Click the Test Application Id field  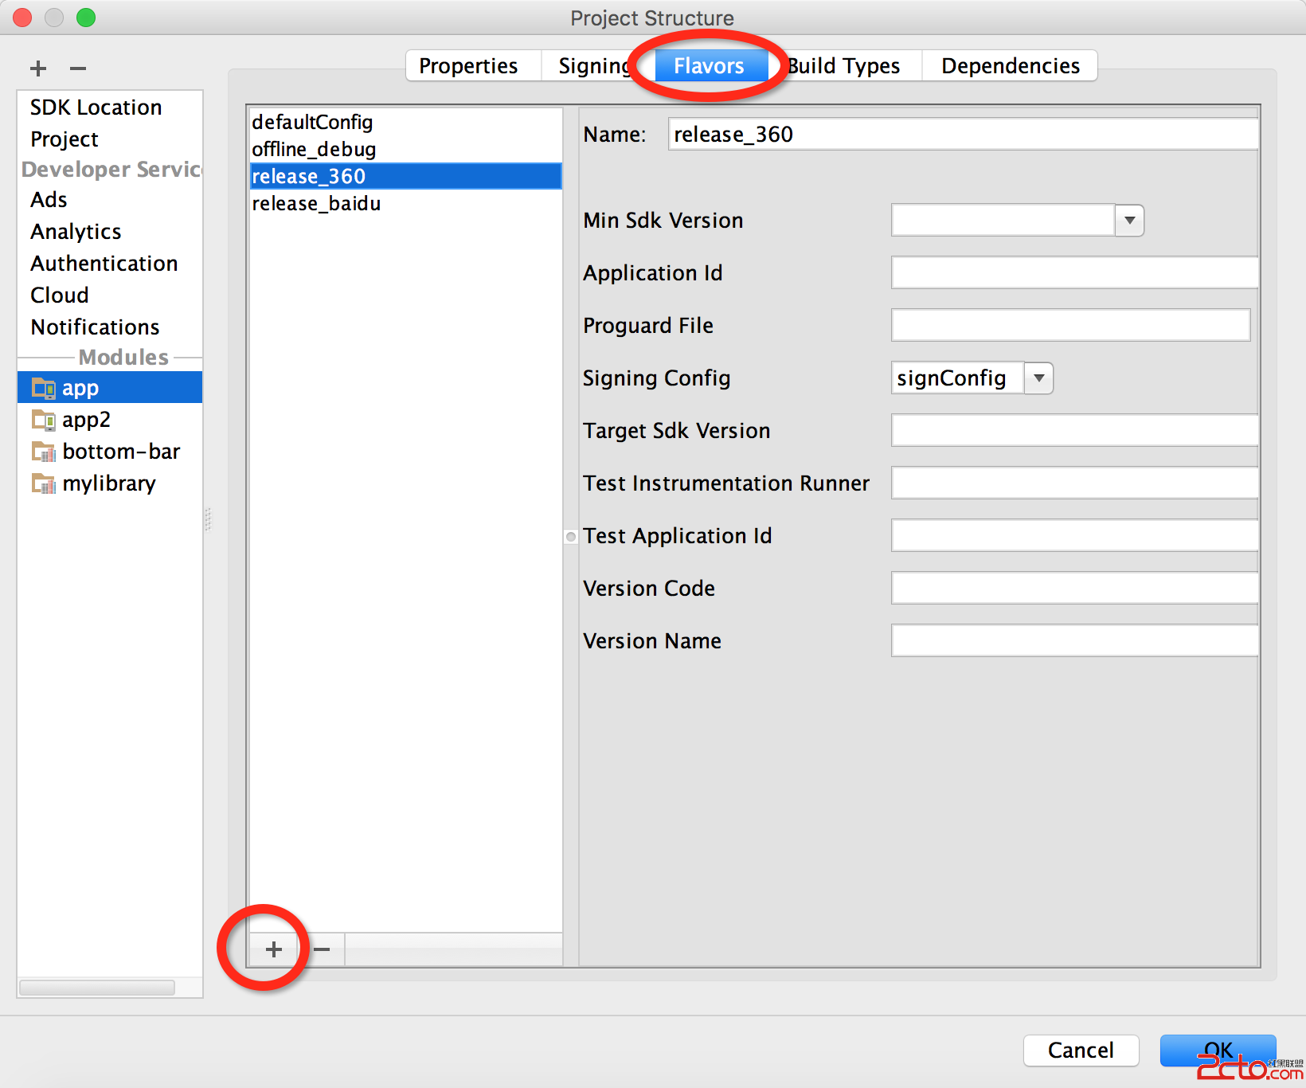click(1075, 536)
